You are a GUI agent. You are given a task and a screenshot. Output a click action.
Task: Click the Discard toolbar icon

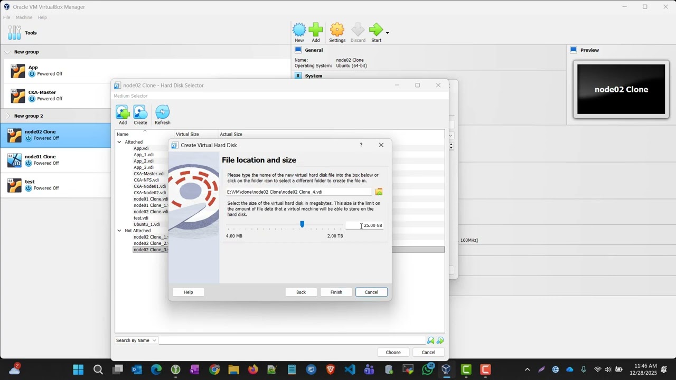coord(358,30)
